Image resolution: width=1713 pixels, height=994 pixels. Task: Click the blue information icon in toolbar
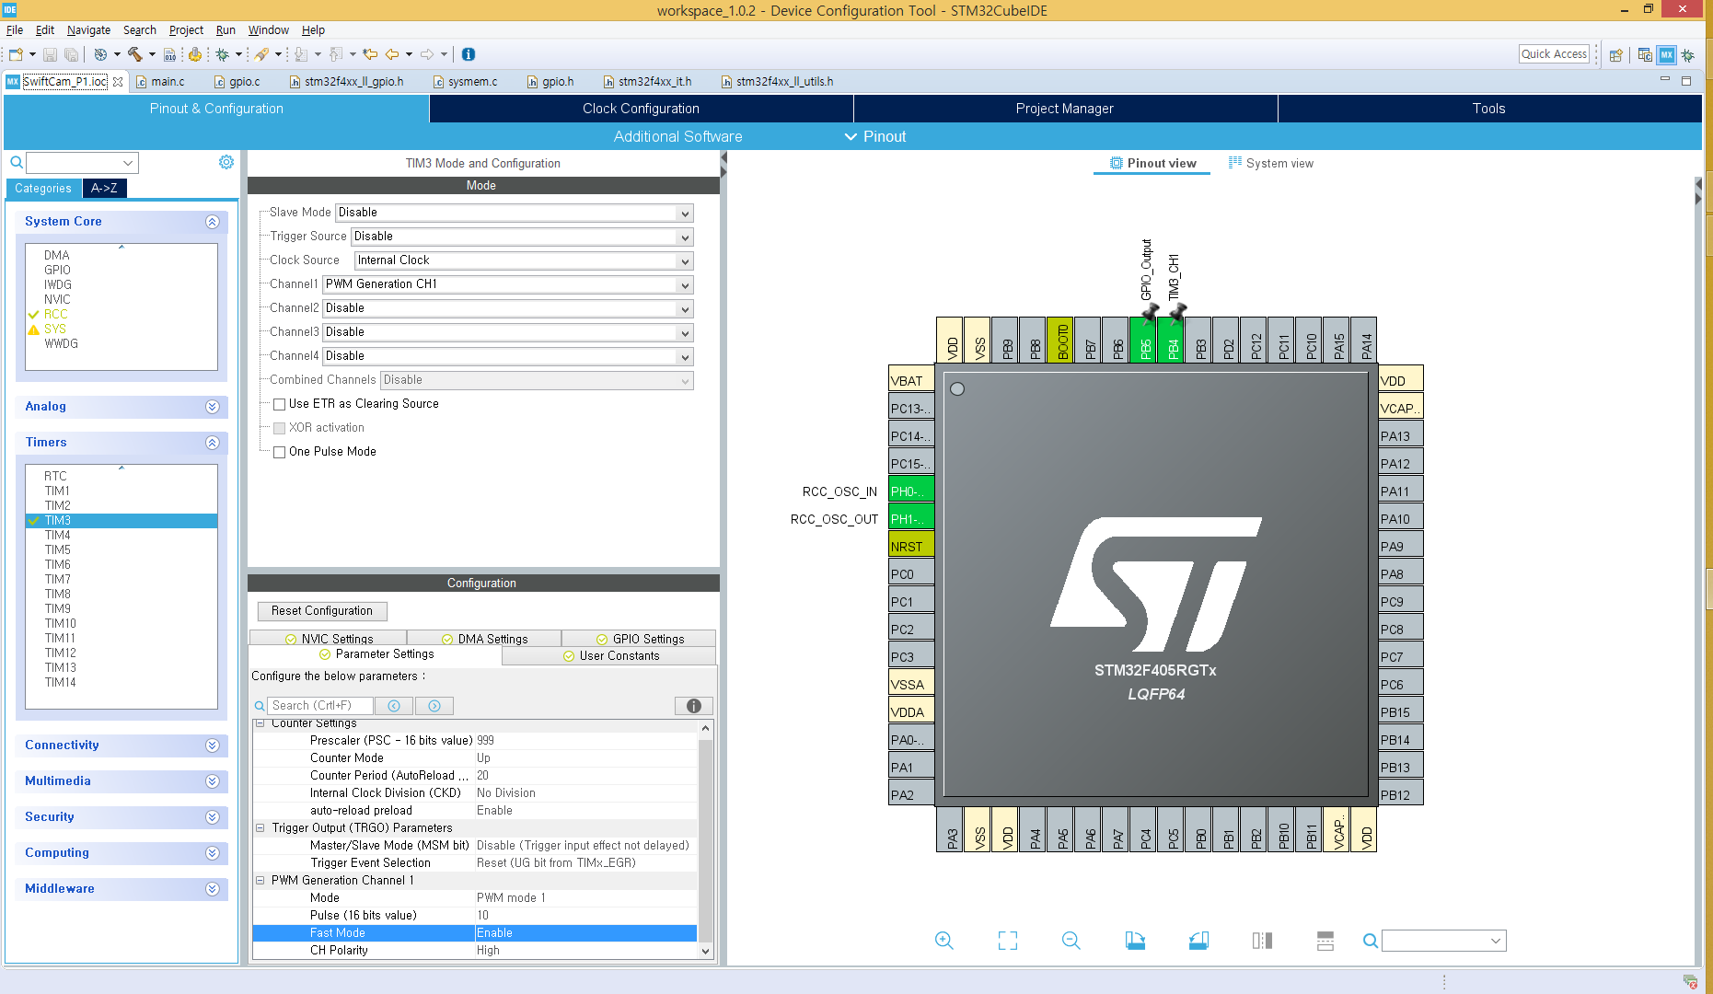point(469,54)
